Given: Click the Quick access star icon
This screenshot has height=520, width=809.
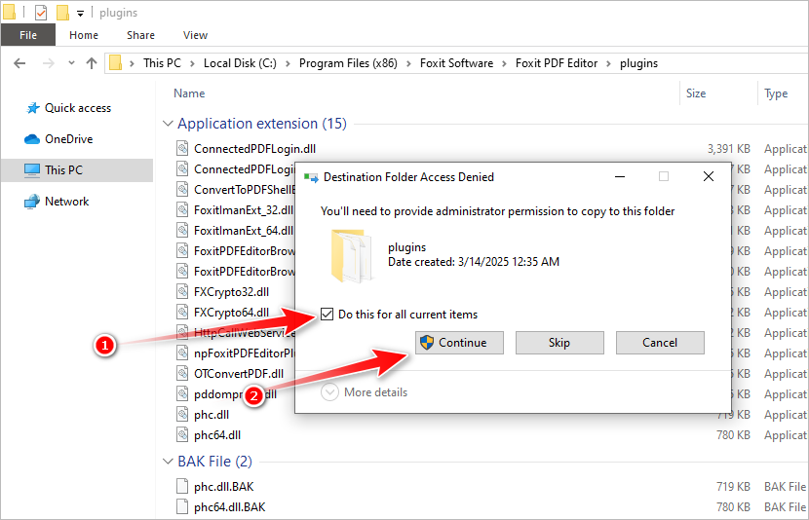Looking at the screenshot, I should 32,108.
